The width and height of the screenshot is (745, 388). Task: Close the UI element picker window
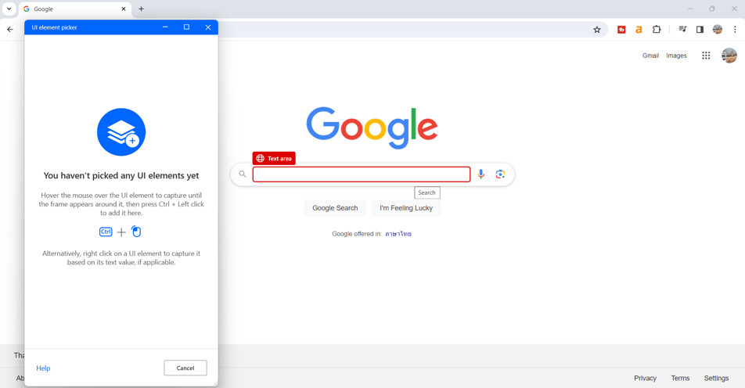tap(207, 27)
